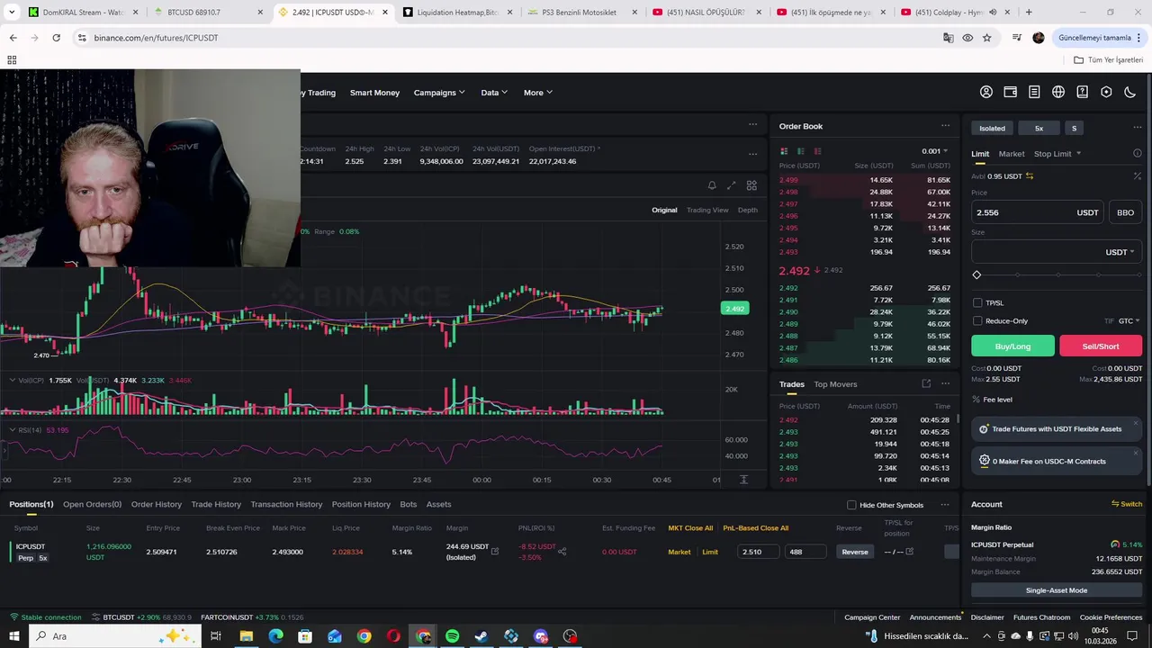Select the buy-only order book view icon
The image size is (1152, 648).
(801, 151)
